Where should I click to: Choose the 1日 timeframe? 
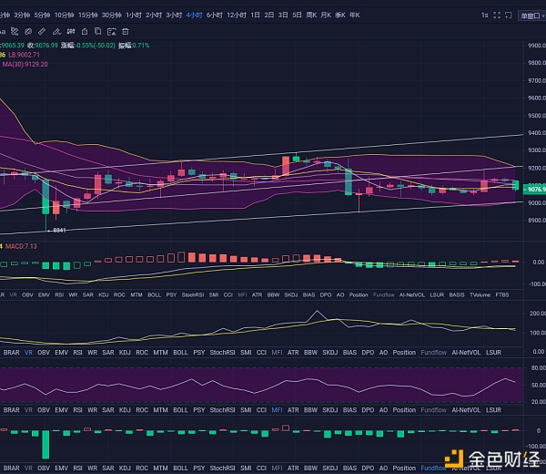click(x=255, y=15)
